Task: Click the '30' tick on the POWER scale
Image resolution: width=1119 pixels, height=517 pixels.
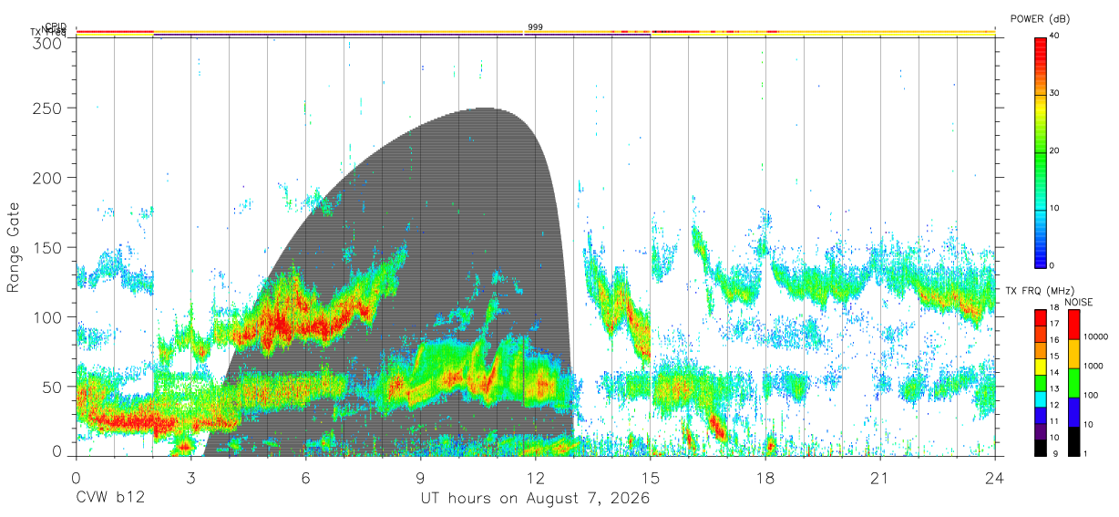Action: point(1056,93)
